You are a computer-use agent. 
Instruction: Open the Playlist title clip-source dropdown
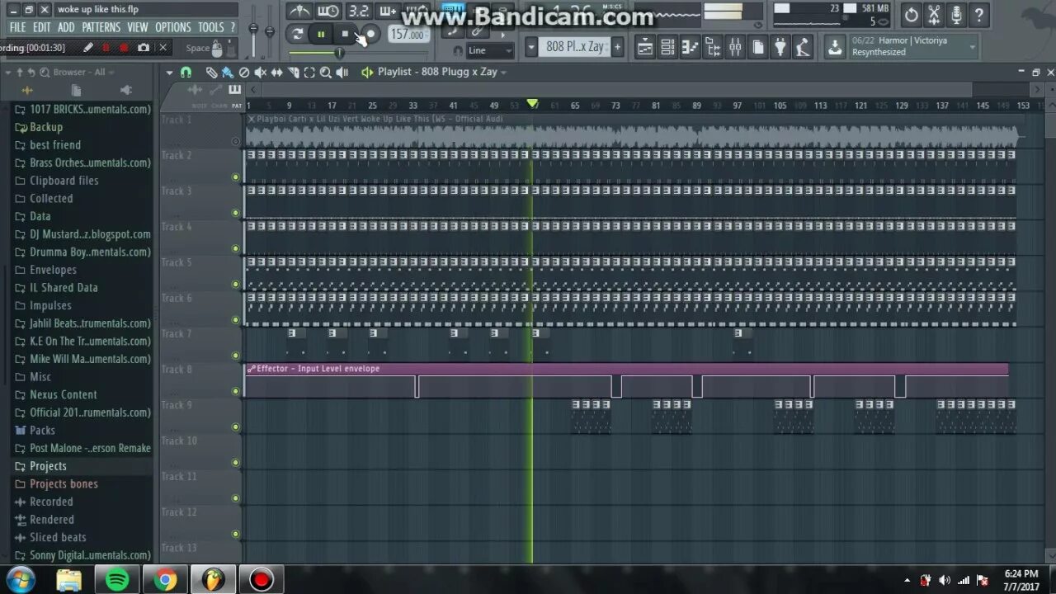pyautogui.click(x=503, y=73)
